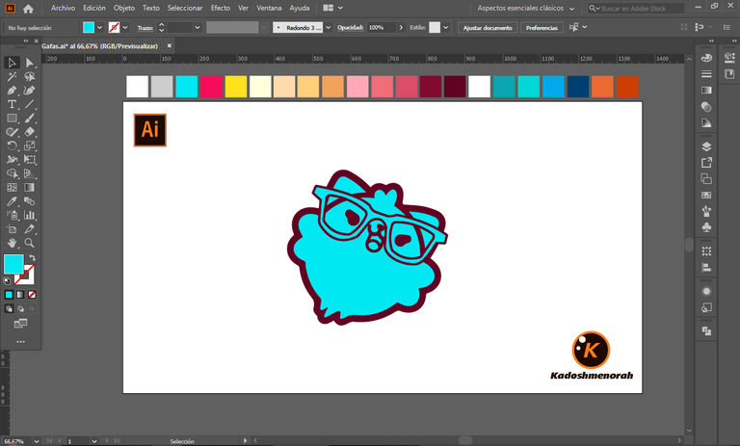Click the large cyan Fill box in toolbox
Viewport: 740px width, 446px height.
(13, 264)
